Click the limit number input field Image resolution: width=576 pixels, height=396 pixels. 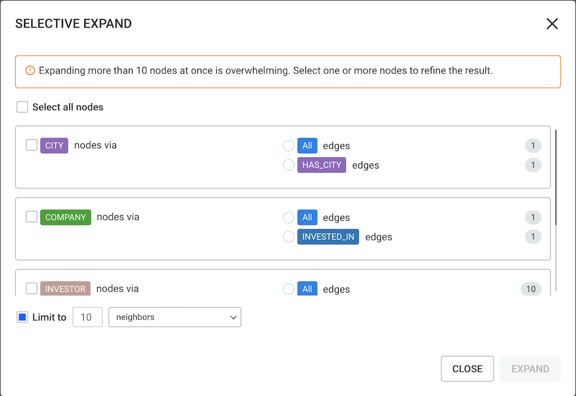coord(87,317)
